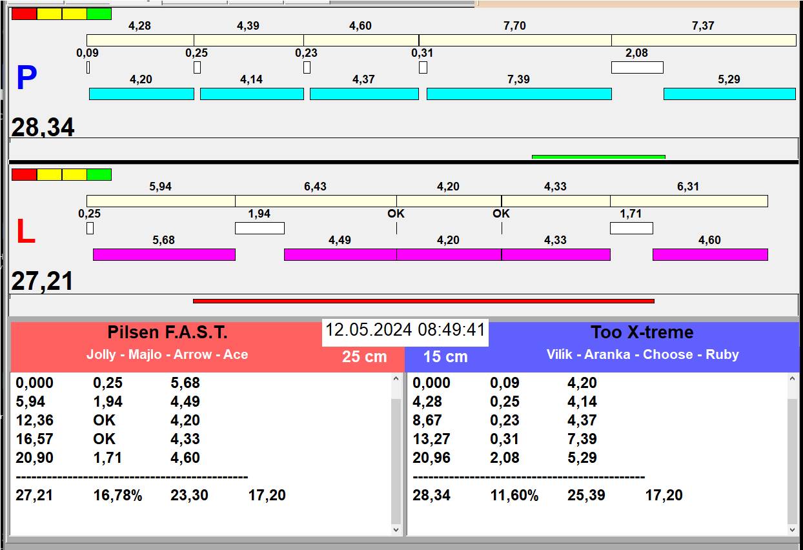Click the white 1,94 changeover box in lane L
This screenshot has width=803, height=550.
click(x=259, y=228)
